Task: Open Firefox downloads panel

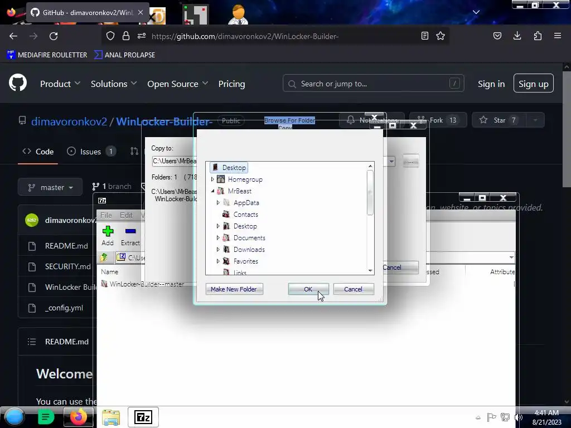Action: (517, 36)
